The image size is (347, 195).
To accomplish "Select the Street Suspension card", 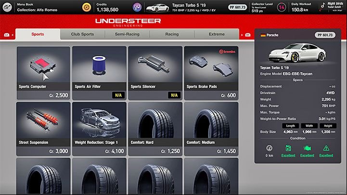I will (x=43, y=129).
